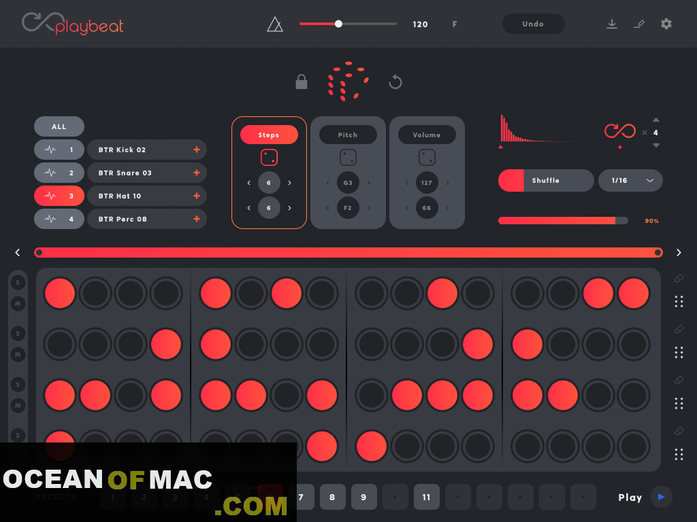Click the G3 pitch value

tap(348, 183)
